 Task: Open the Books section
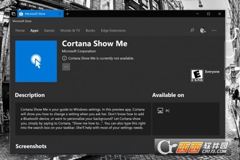click(90, 30)
